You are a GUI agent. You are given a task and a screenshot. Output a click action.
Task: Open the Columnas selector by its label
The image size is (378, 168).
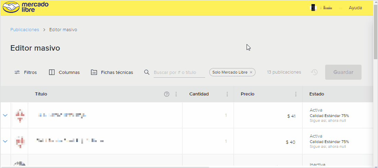(69, 72)
